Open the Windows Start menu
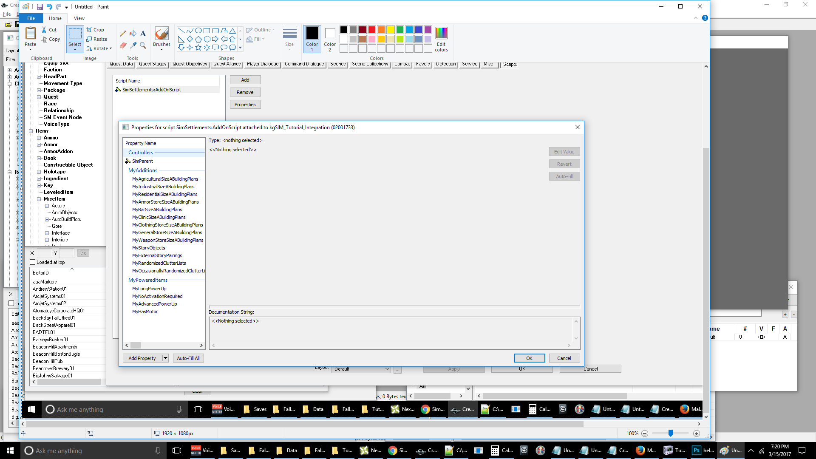The height and width of the screenshot is (459, 816). [x=10, y=450]
